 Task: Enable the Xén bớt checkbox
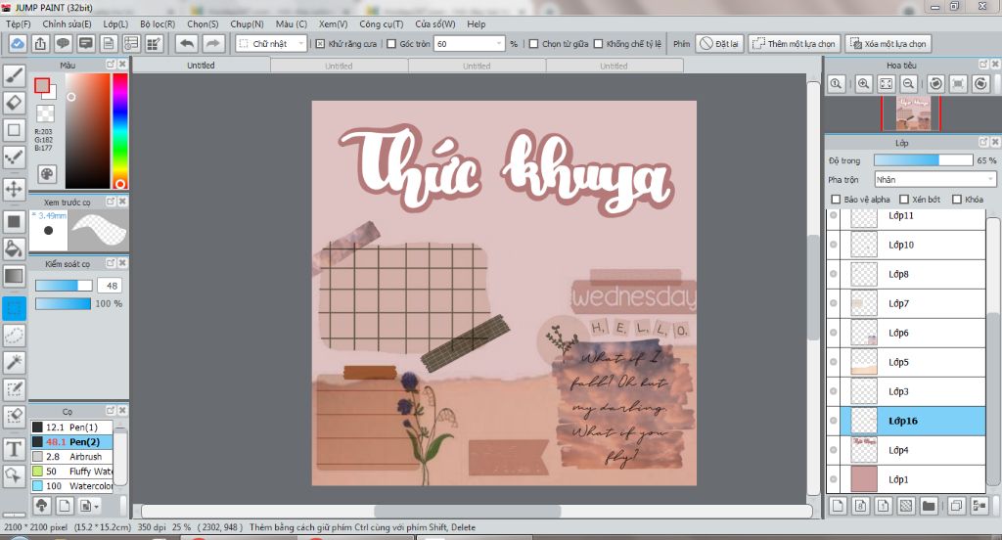pos(904,200)
